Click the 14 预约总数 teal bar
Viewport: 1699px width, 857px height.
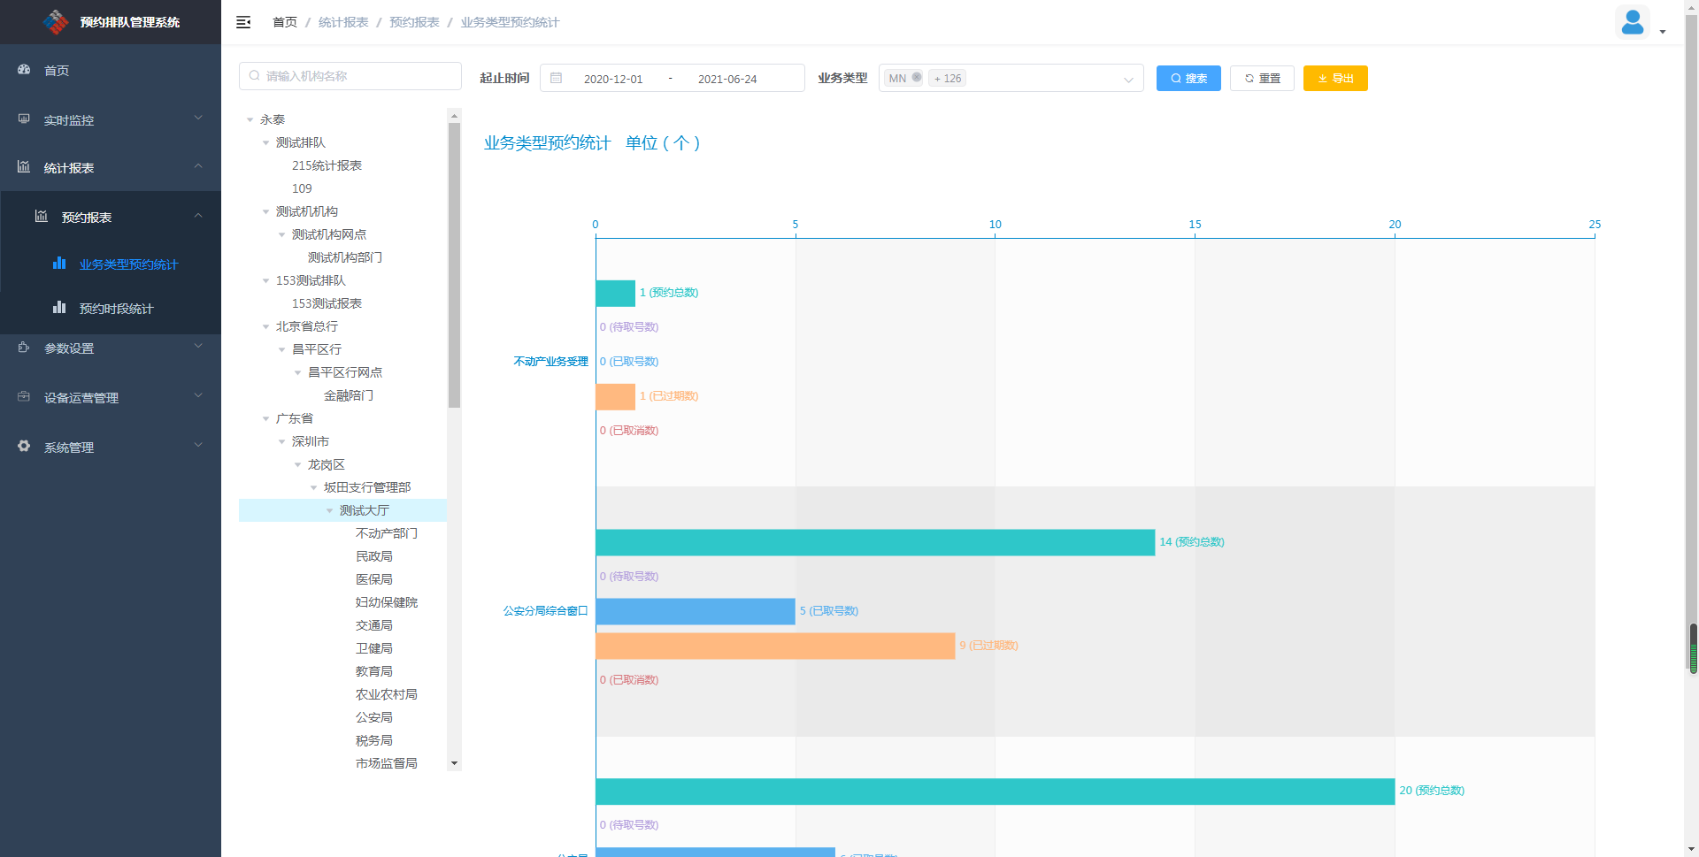coord(874,542)
